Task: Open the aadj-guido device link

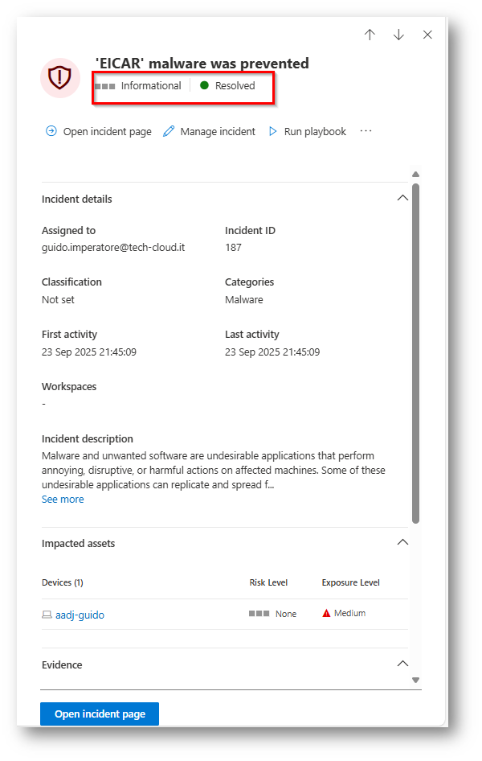Action: coord(80,615)
